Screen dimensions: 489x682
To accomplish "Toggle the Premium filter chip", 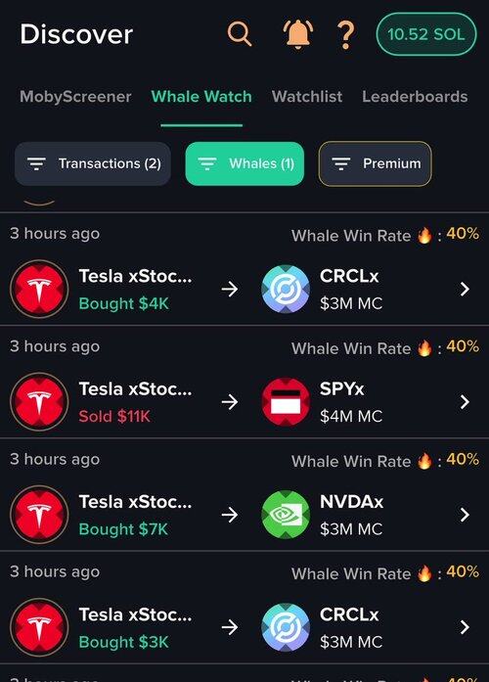I will [x=376, y=163].
